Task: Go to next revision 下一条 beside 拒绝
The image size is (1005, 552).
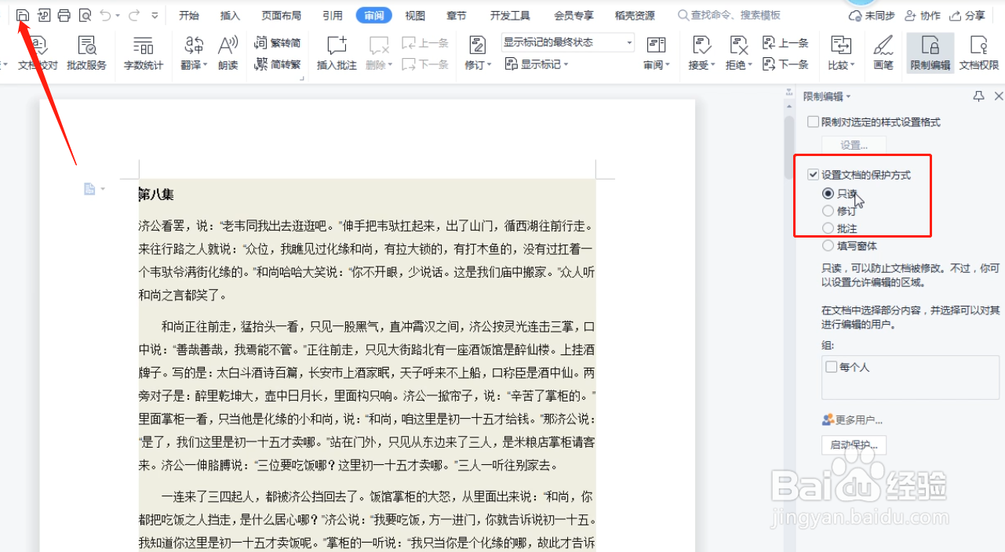Action: coord(785,64)
